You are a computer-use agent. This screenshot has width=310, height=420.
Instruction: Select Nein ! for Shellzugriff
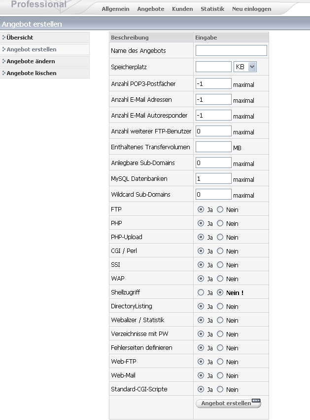(x=220, y=293)
